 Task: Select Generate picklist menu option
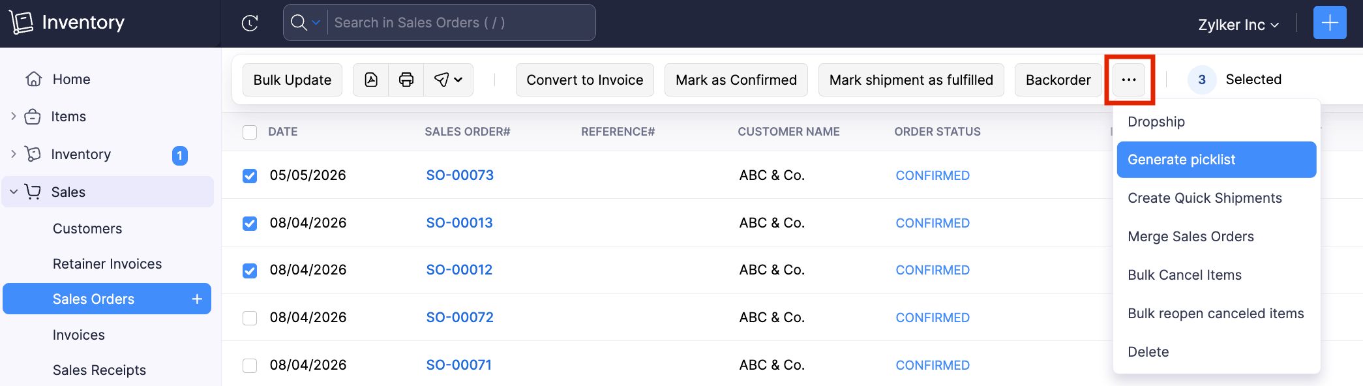pyautogui.click(x=1217, y=160)
